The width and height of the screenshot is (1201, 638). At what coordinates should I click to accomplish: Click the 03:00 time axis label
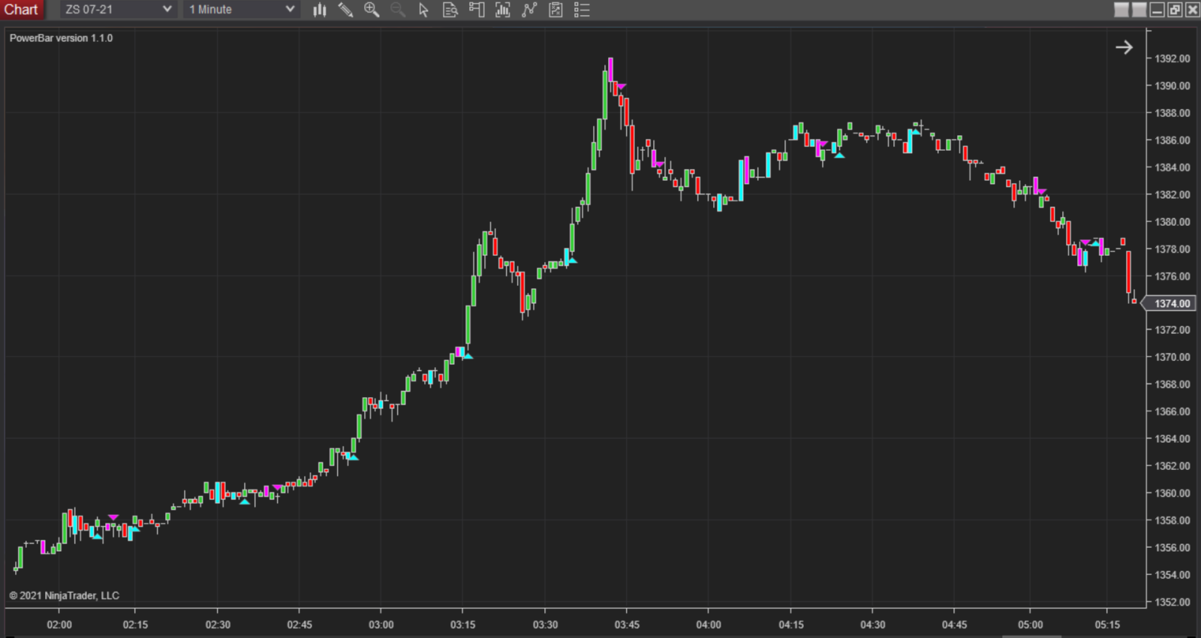pyautogui.click(x=381, y=624)
